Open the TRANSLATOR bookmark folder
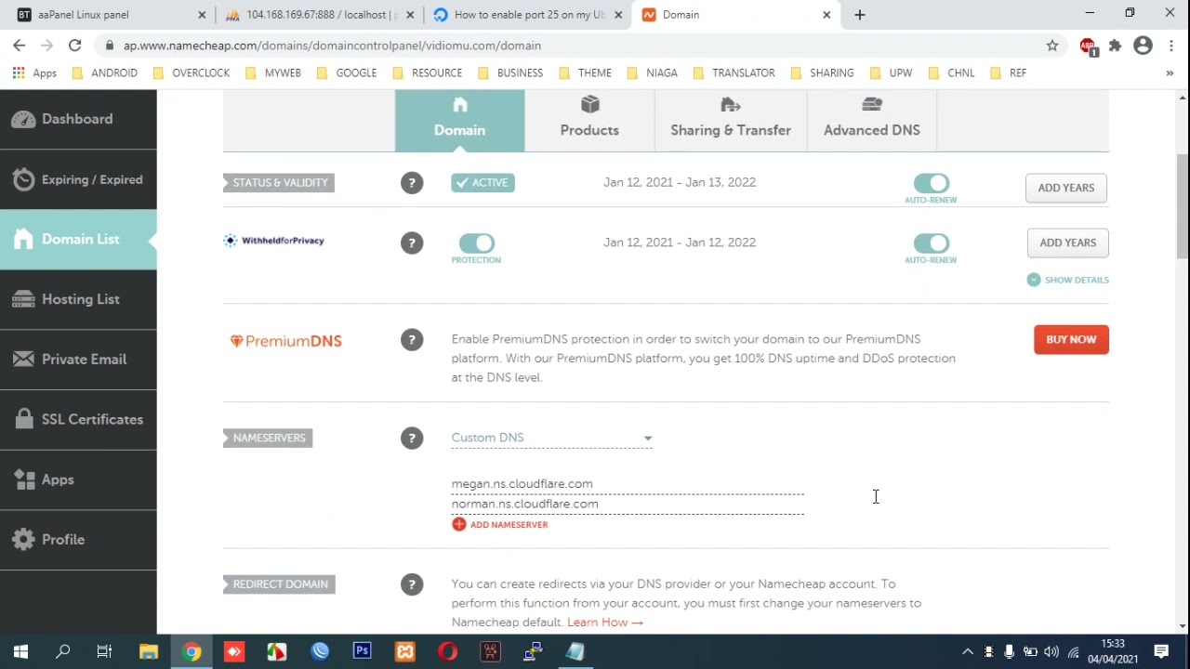Viewport: 1190px width, 669px height. coord(734,72)
